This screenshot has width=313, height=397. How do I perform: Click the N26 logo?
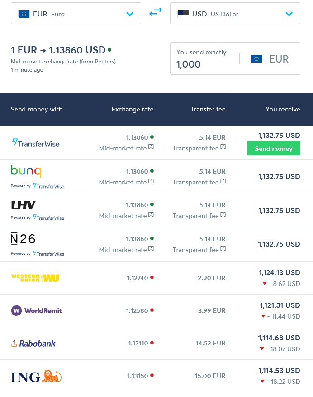click(x=23, y=239)
